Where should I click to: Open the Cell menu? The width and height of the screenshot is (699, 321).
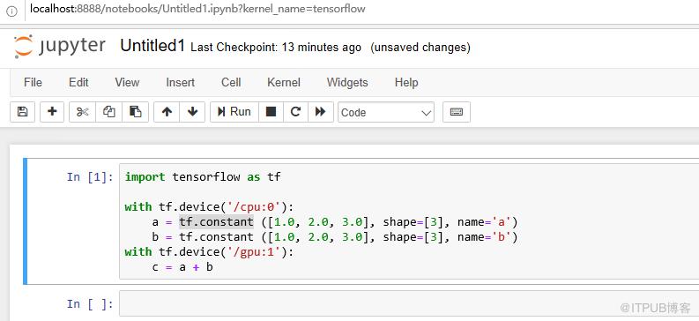coord(231,83)
